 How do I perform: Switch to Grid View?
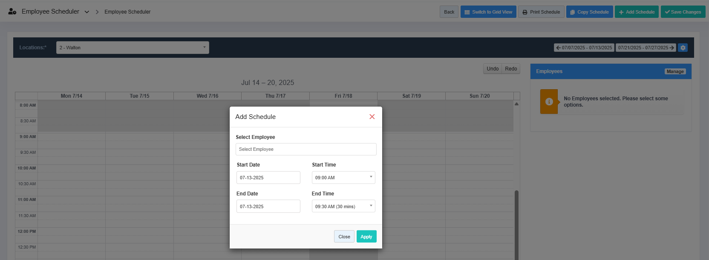pyautogui.click(x=488, y=12)
